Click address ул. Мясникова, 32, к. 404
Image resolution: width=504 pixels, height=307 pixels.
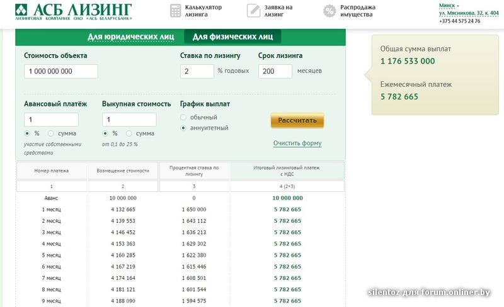(x=469, y=13)
